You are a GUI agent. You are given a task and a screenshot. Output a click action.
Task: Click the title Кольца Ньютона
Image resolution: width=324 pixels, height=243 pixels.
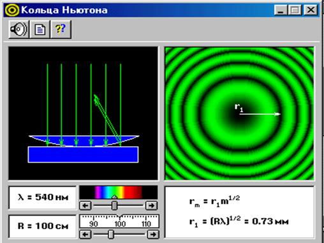pos(64,10)
